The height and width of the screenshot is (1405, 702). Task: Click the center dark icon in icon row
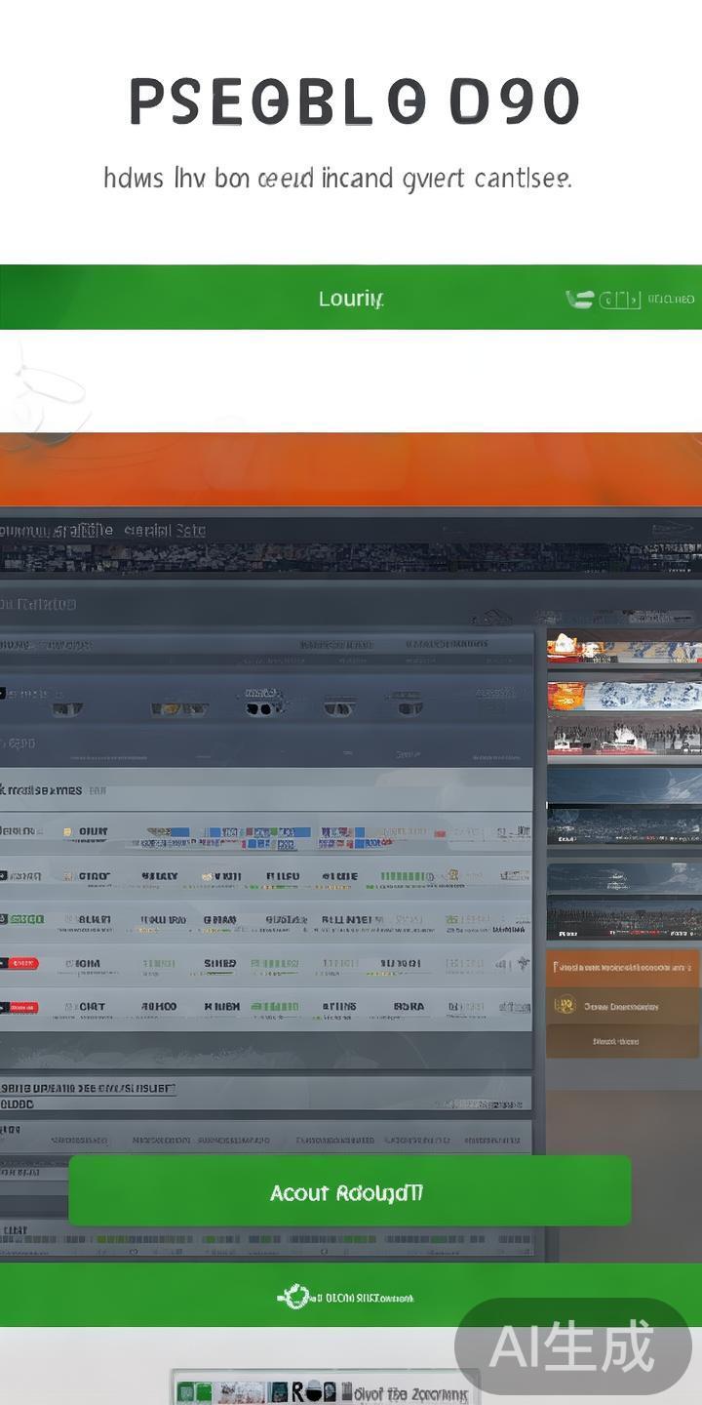coord(260,707)
